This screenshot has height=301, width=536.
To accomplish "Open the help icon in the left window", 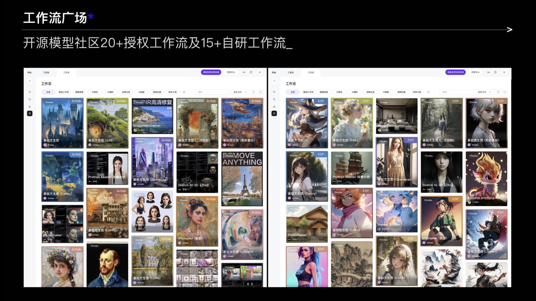I will tap(251, 72).
